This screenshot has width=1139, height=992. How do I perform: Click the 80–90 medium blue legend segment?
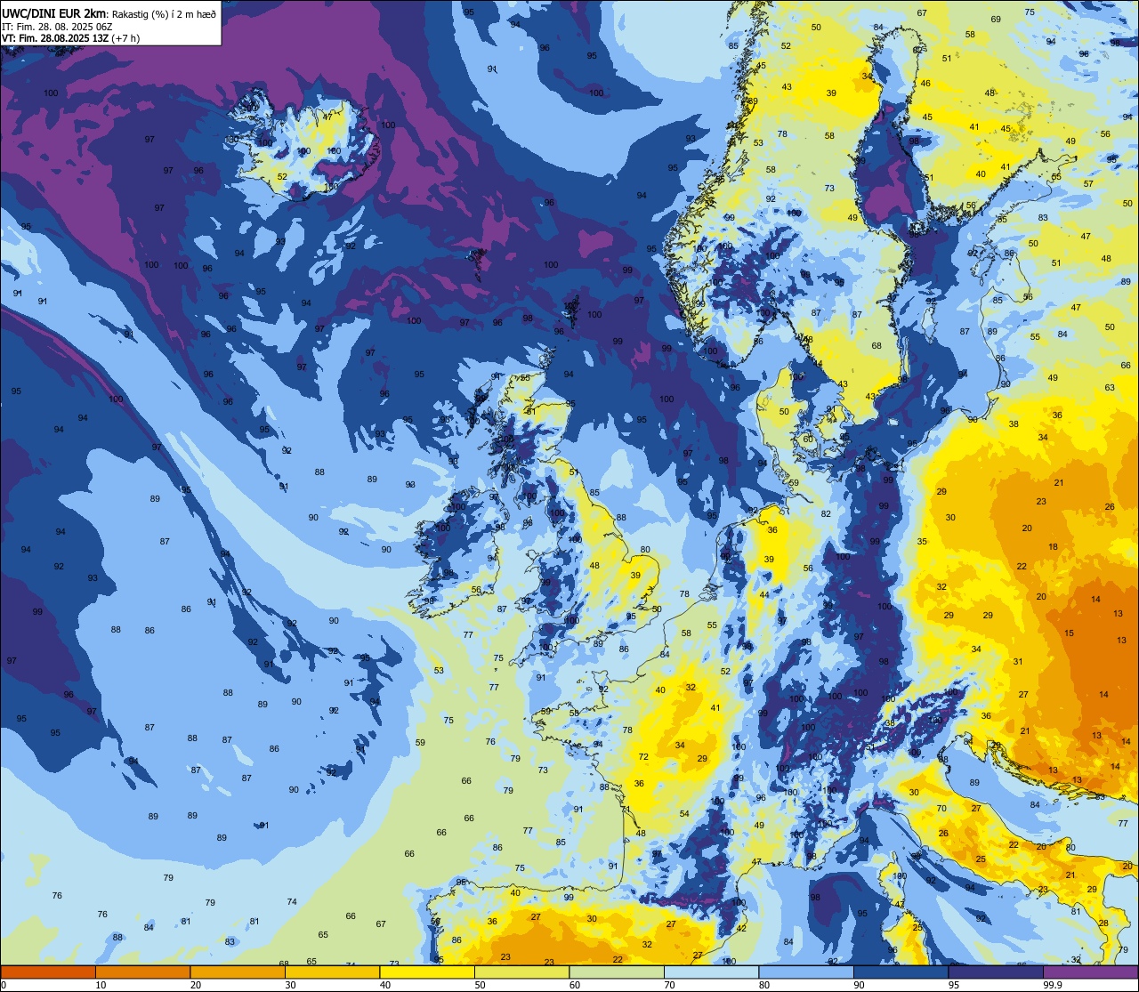[x=806, y=972]
